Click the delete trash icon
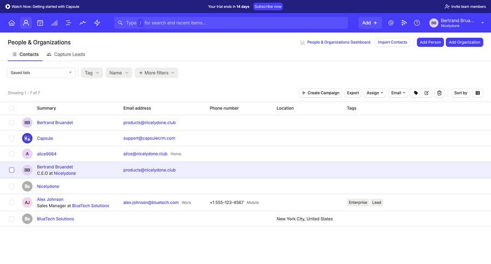This screenshot has height=264, width=491. (x=439, y=93)
